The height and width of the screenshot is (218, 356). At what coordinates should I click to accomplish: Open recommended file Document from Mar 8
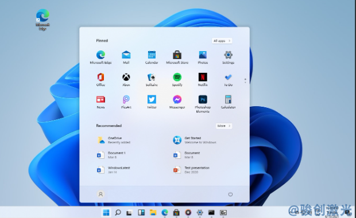tap(187, 155)
